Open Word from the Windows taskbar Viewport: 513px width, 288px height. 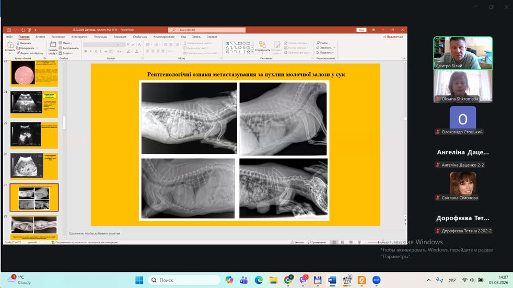coord(332,280)
